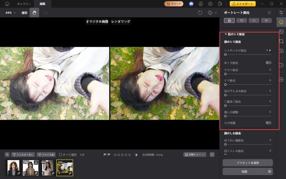Open the image enhance sidebar icon
The width and height of the screenshot is (286, 179).
click(x=281, y=32)
